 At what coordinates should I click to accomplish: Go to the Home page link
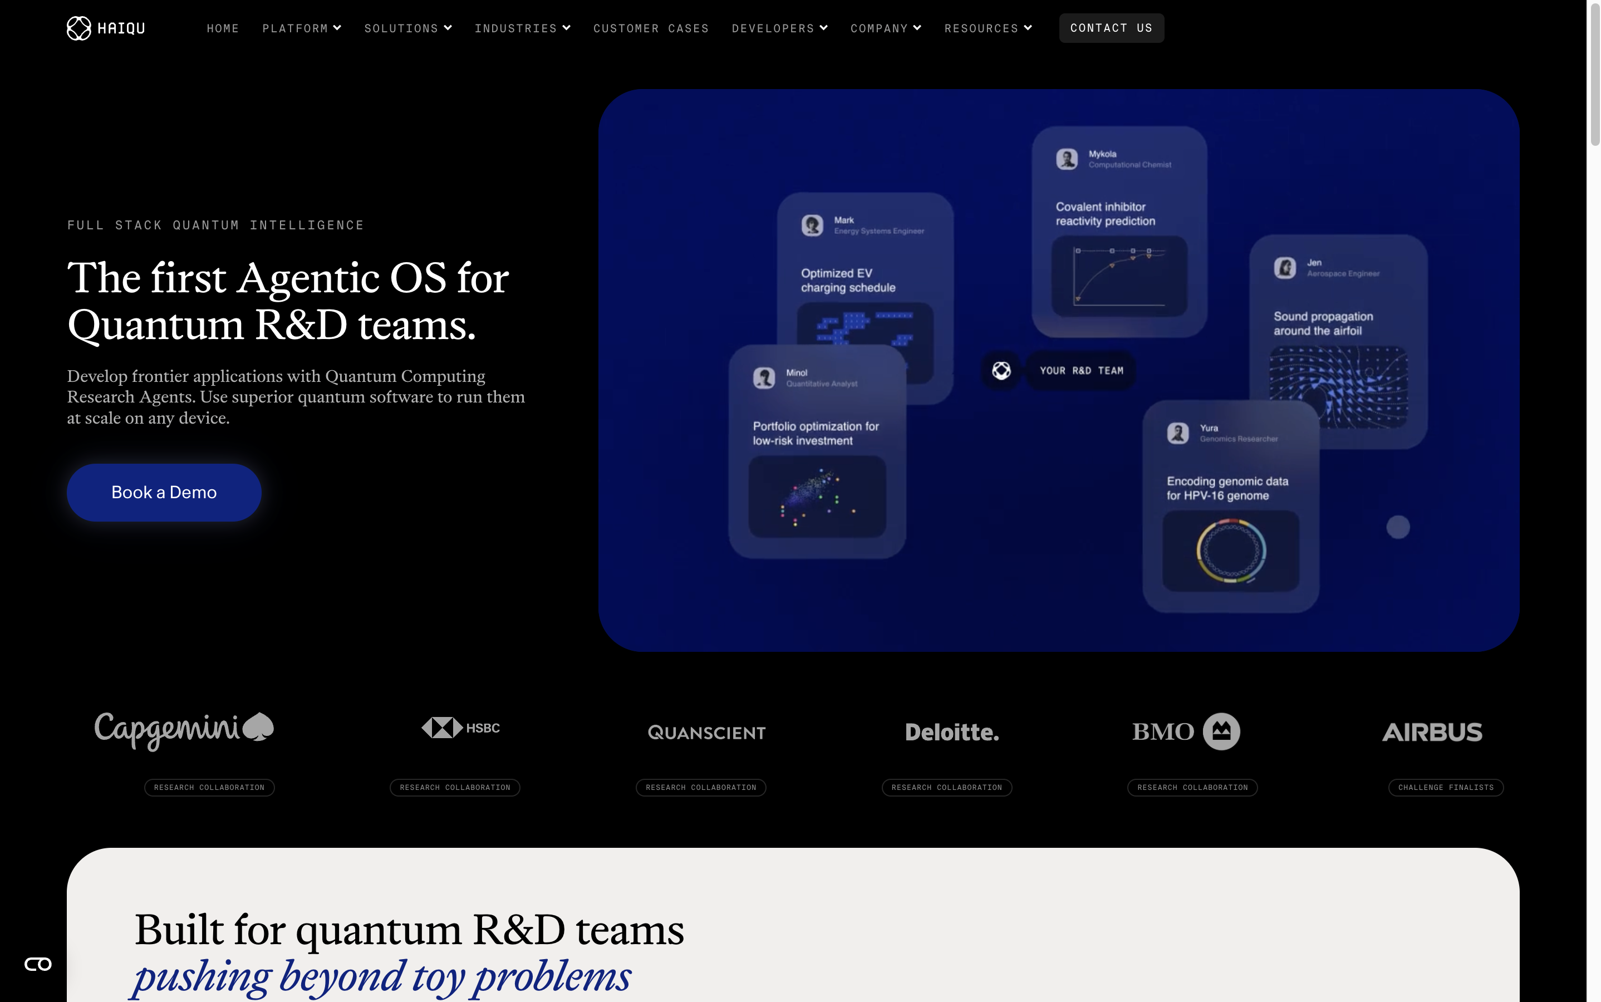223,28
